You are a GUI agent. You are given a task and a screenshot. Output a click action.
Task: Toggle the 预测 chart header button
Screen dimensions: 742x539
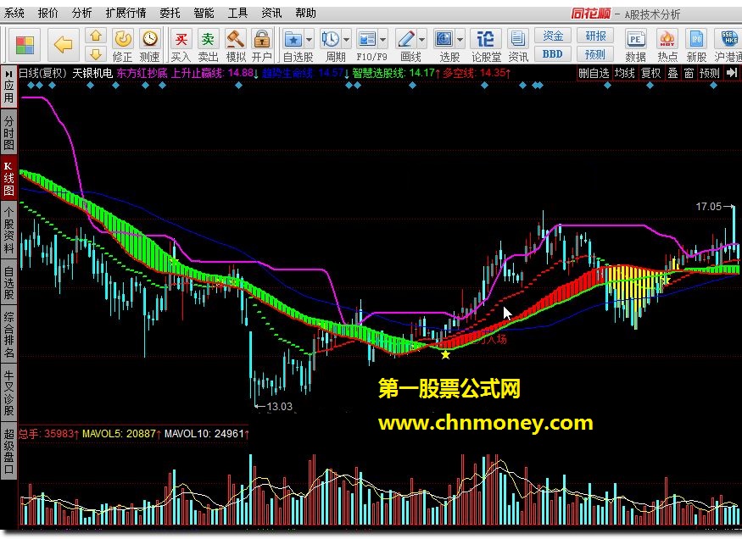tap(709, 73)
